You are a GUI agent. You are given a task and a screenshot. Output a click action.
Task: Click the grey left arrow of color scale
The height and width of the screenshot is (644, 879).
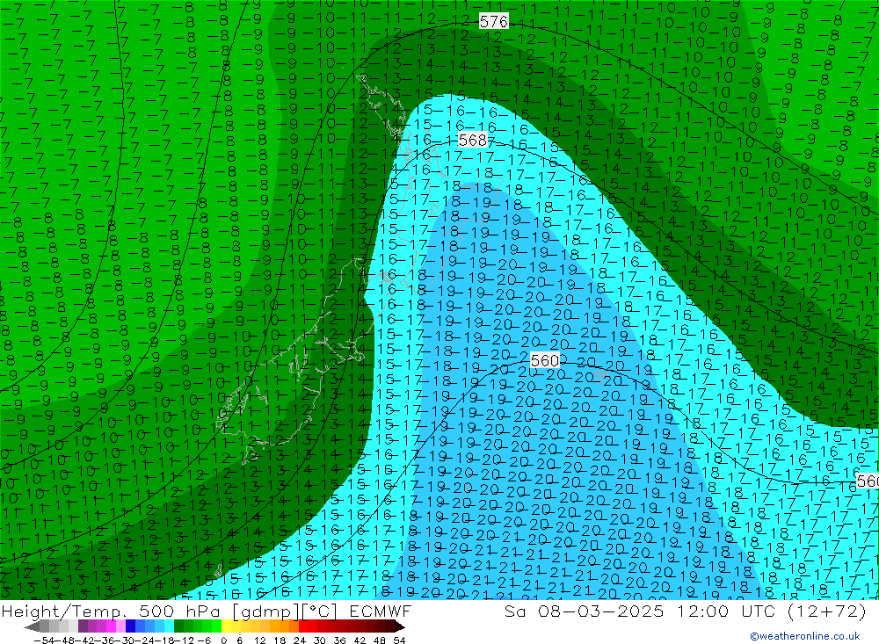pyautogui.click(x=32, y=627)
